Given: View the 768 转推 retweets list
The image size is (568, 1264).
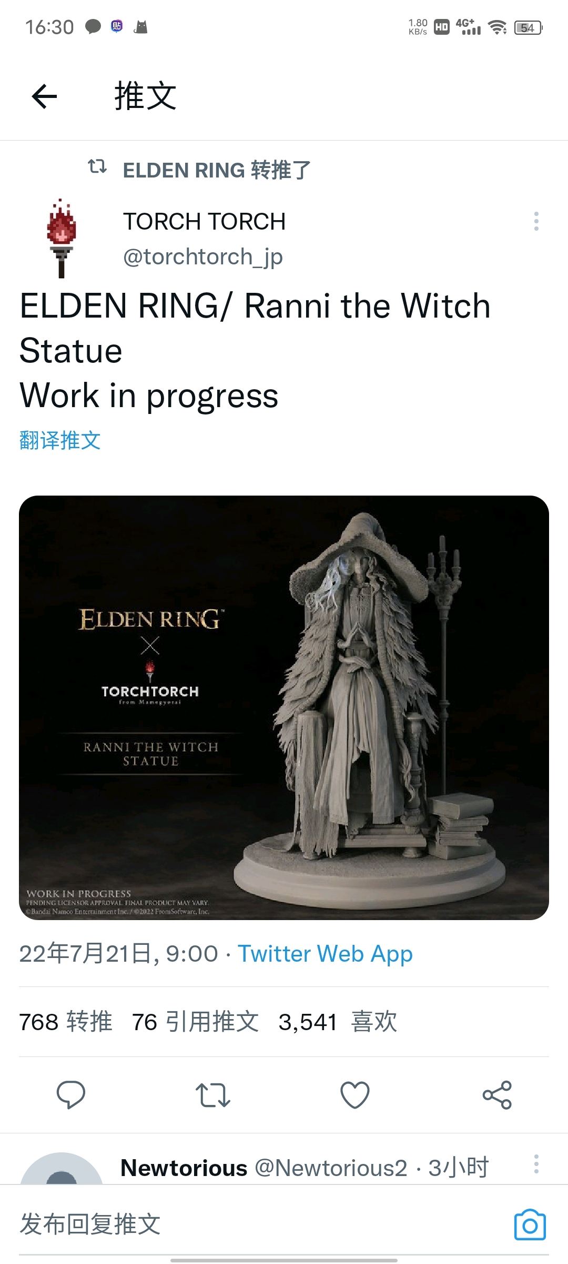Looking at the screenshot, I should tap(66, 1022).
